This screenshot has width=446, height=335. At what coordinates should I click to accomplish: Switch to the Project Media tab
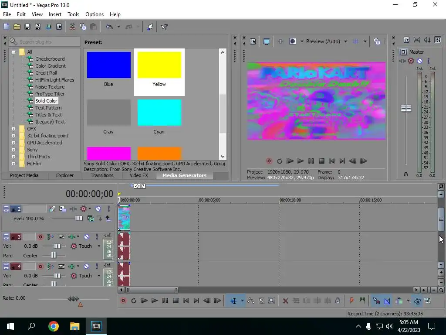click(24, 175)
